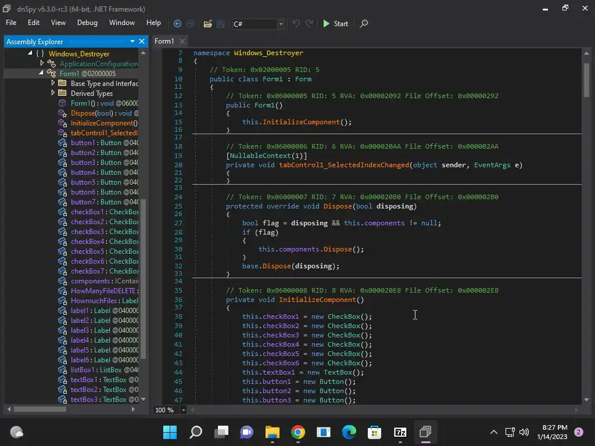595x446 pixels.
Task: Click the Assembly Explorer vertical scrollbar thumb
Action: 143,278
